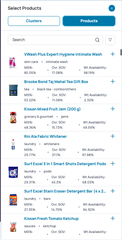Image resolution: width=122 pixels, height=240 pixels.
Task: Select the Products tab
Action: tap(89, 21)
